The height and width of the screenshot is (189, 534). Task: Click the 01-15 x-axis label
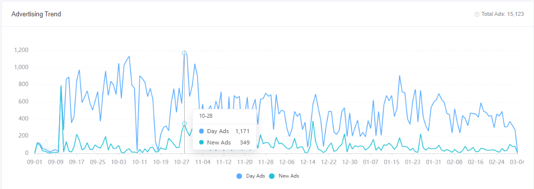pos(392,162)
